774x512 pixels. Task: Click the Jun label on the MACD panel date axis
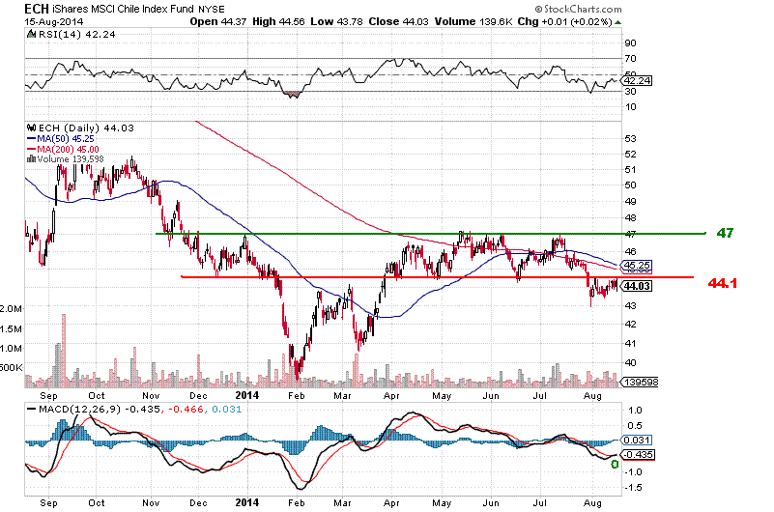[491, 503]
